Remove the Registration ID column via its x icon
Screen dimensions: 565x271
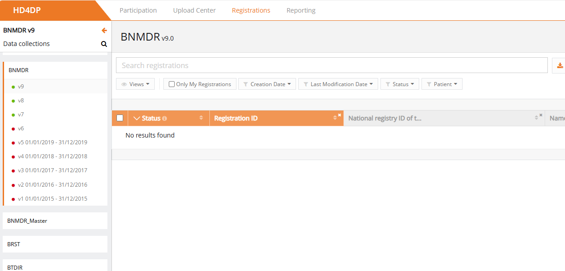point(339,115)
